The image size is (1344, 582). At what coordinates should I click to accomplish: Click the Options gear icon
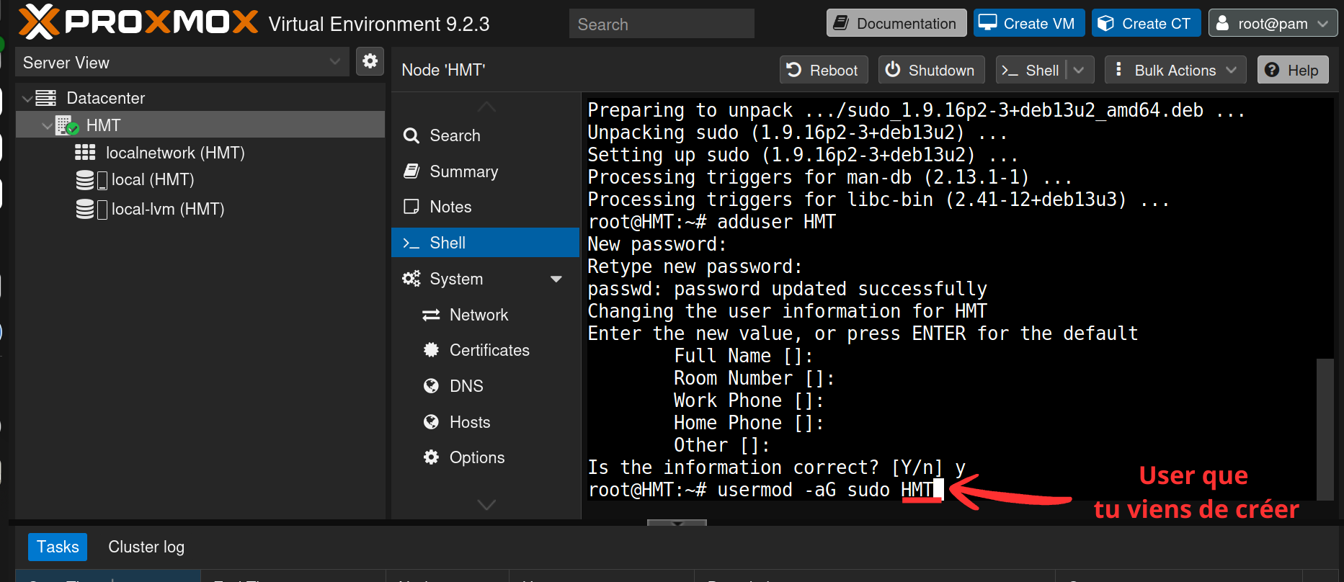tap(431, 457)
